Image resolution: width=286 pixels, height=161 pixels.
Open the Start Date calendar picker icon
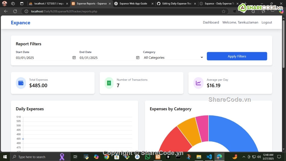click(74, 58)
